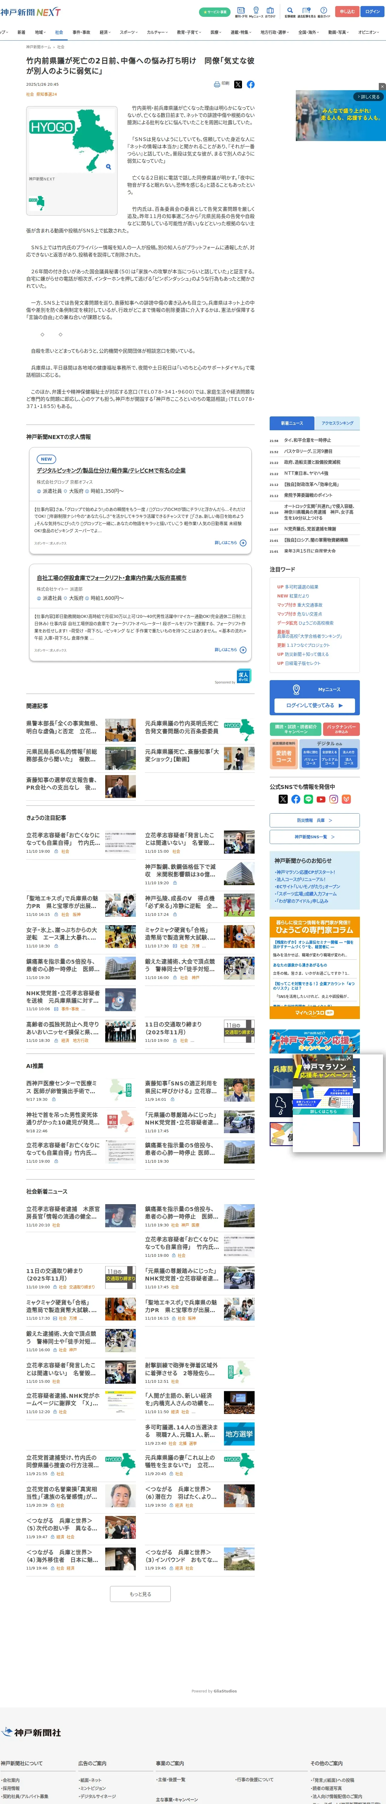Click the 愛読者コース button
This screenshot has width=386, height=1804.
click(284, 756)
